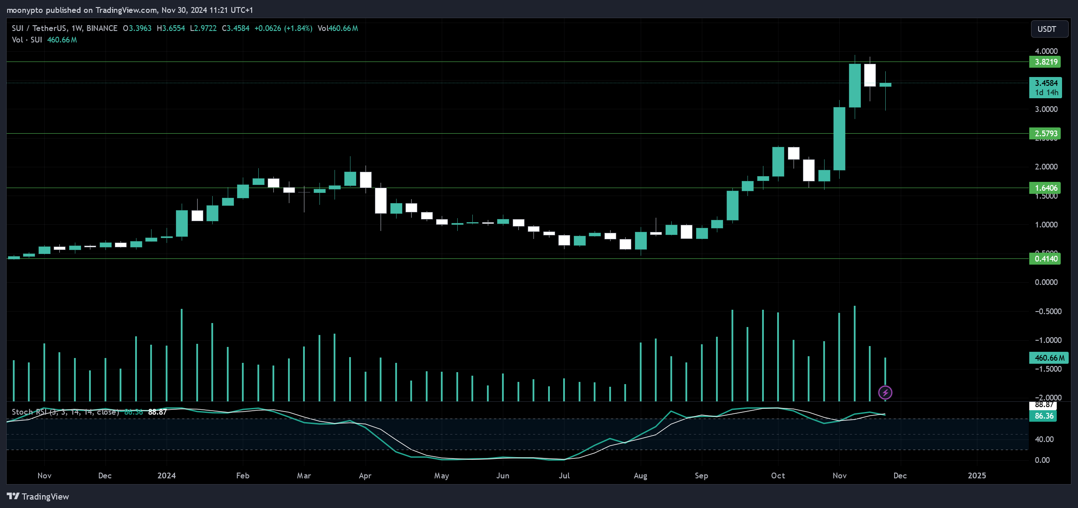
Task: Click the 2025 time axis label
Action: tap(977, 476)
